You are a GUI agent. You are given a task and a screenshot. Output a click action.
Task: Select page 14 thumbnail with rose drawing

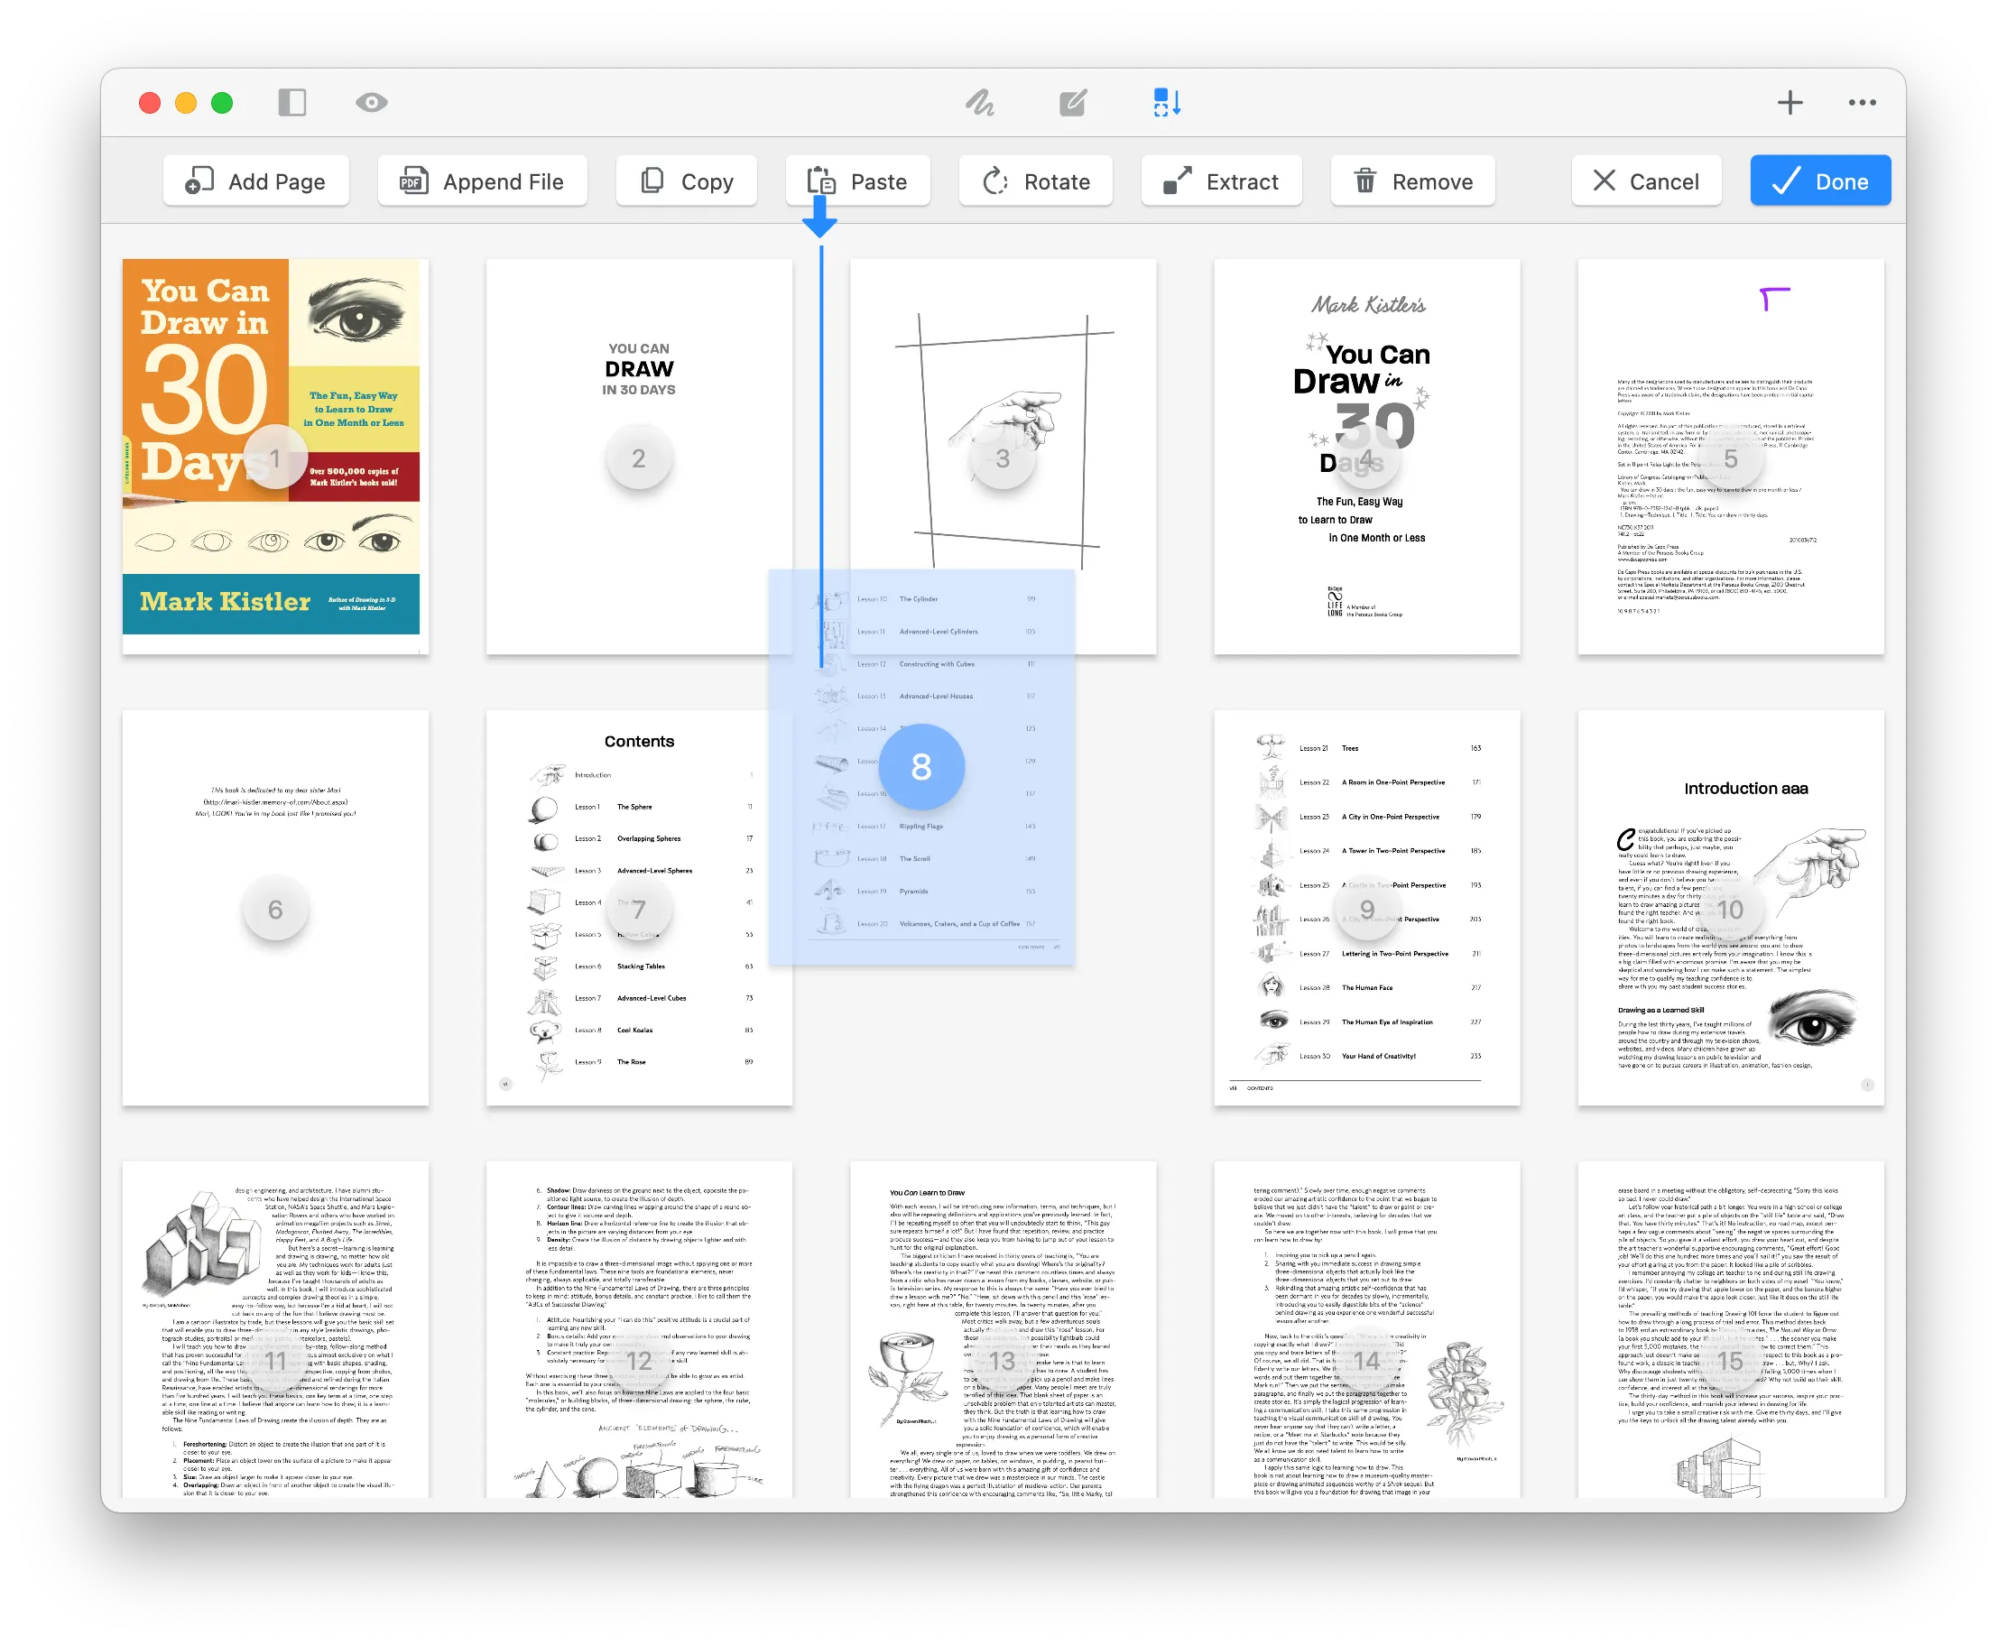pos(1367,1330)
